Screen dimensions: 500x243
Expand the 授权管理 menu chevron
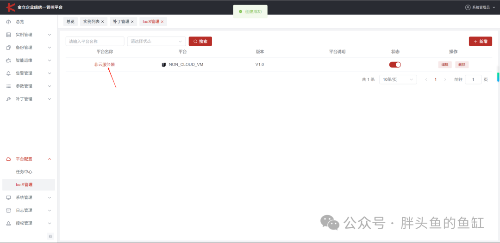(50, 223)
